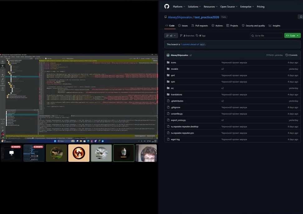Follow the '1 commit ahead of' link

tap(190, 44)
